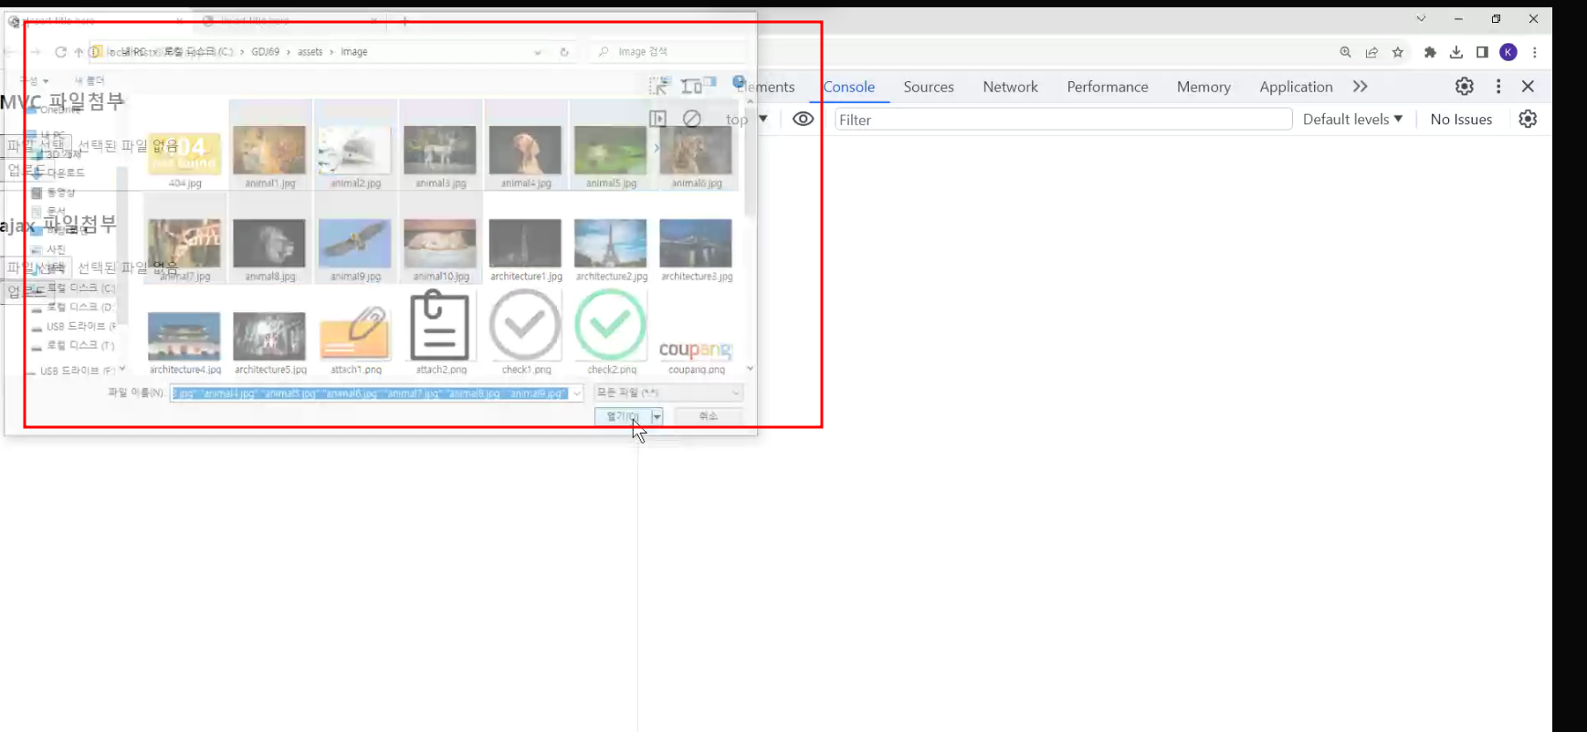Viewport: 1587px width, 732px height.
Task: Toggle the Chrome side panel
Action: [x=1482, y=53]
